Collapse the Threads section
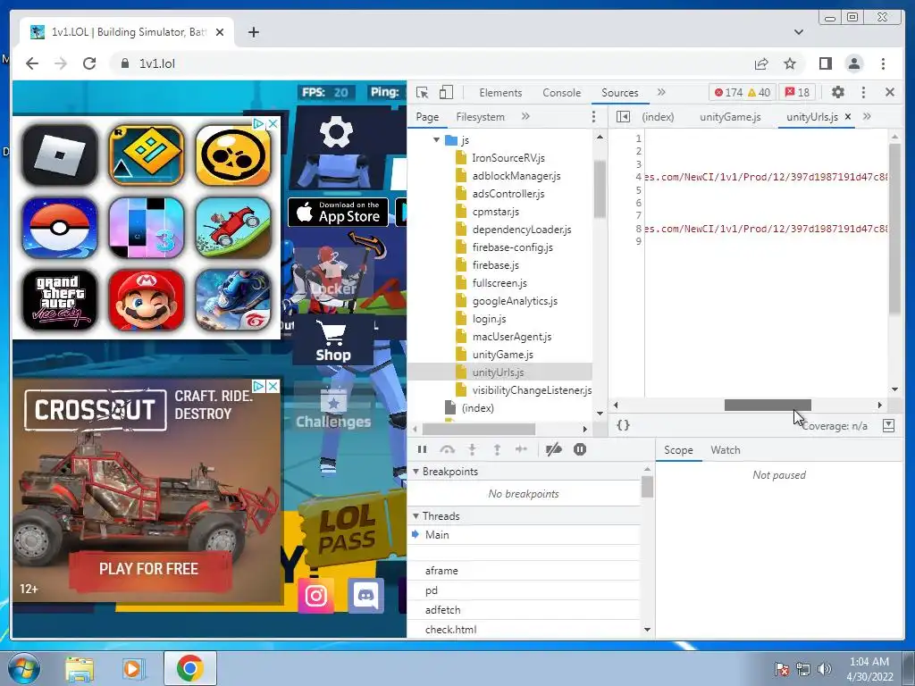 (x=416, y=516)
